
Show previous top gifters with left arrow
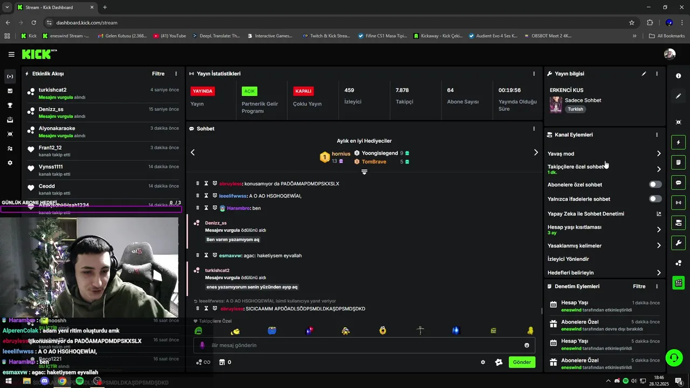(192, 153)
